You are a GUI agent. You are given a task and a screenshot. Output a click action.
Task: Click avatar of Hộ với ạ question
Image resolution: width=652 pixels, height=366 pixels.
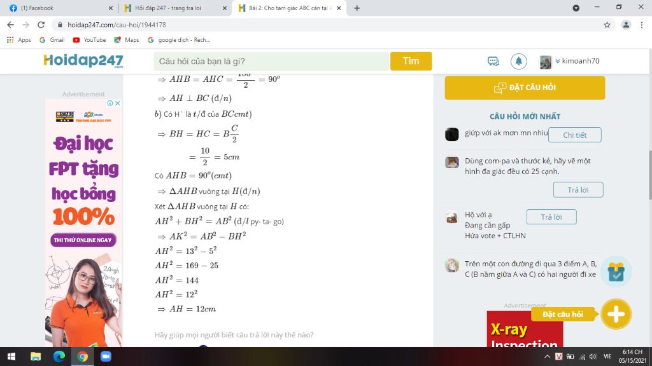[452, 217]
